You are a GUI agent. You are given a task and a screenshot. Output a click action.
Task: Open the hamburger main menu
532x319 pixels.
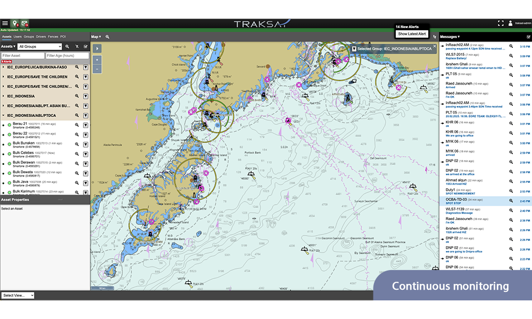pos(5,23)
